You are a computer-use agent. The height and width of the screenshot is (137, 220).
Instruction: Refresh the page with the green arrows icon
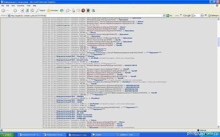27,11
